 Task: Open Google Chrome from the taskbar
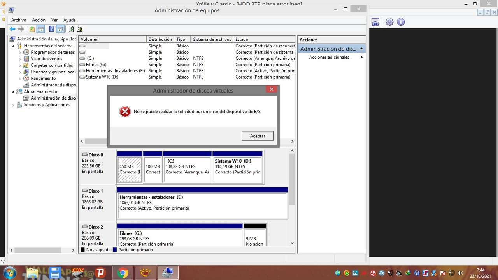123,273
